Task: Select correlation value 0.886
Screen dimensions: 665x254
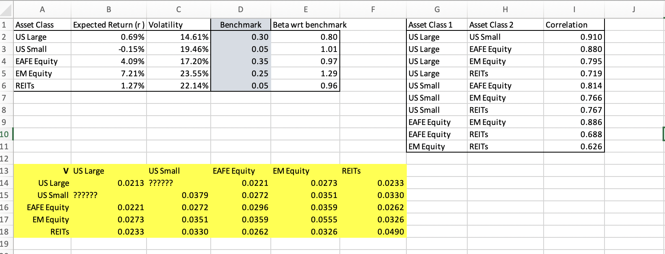Action: (x=574, y=122)
